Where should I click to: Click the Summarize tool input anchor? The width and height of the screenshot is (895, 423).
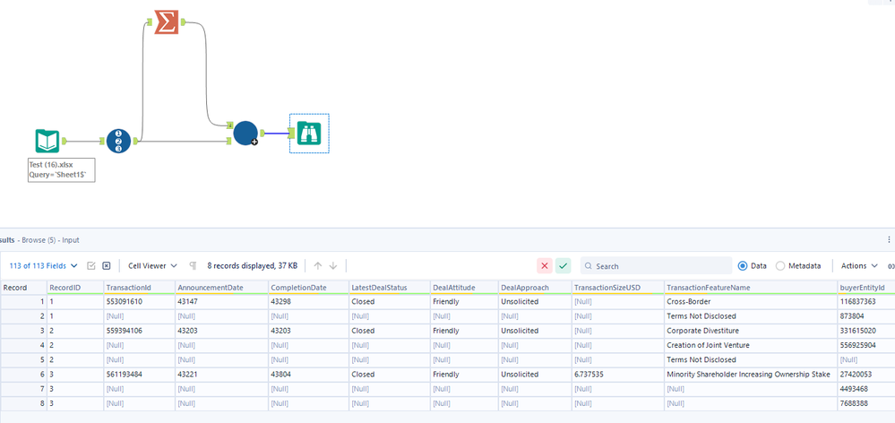pyautogui.click(x=149, y=22)
